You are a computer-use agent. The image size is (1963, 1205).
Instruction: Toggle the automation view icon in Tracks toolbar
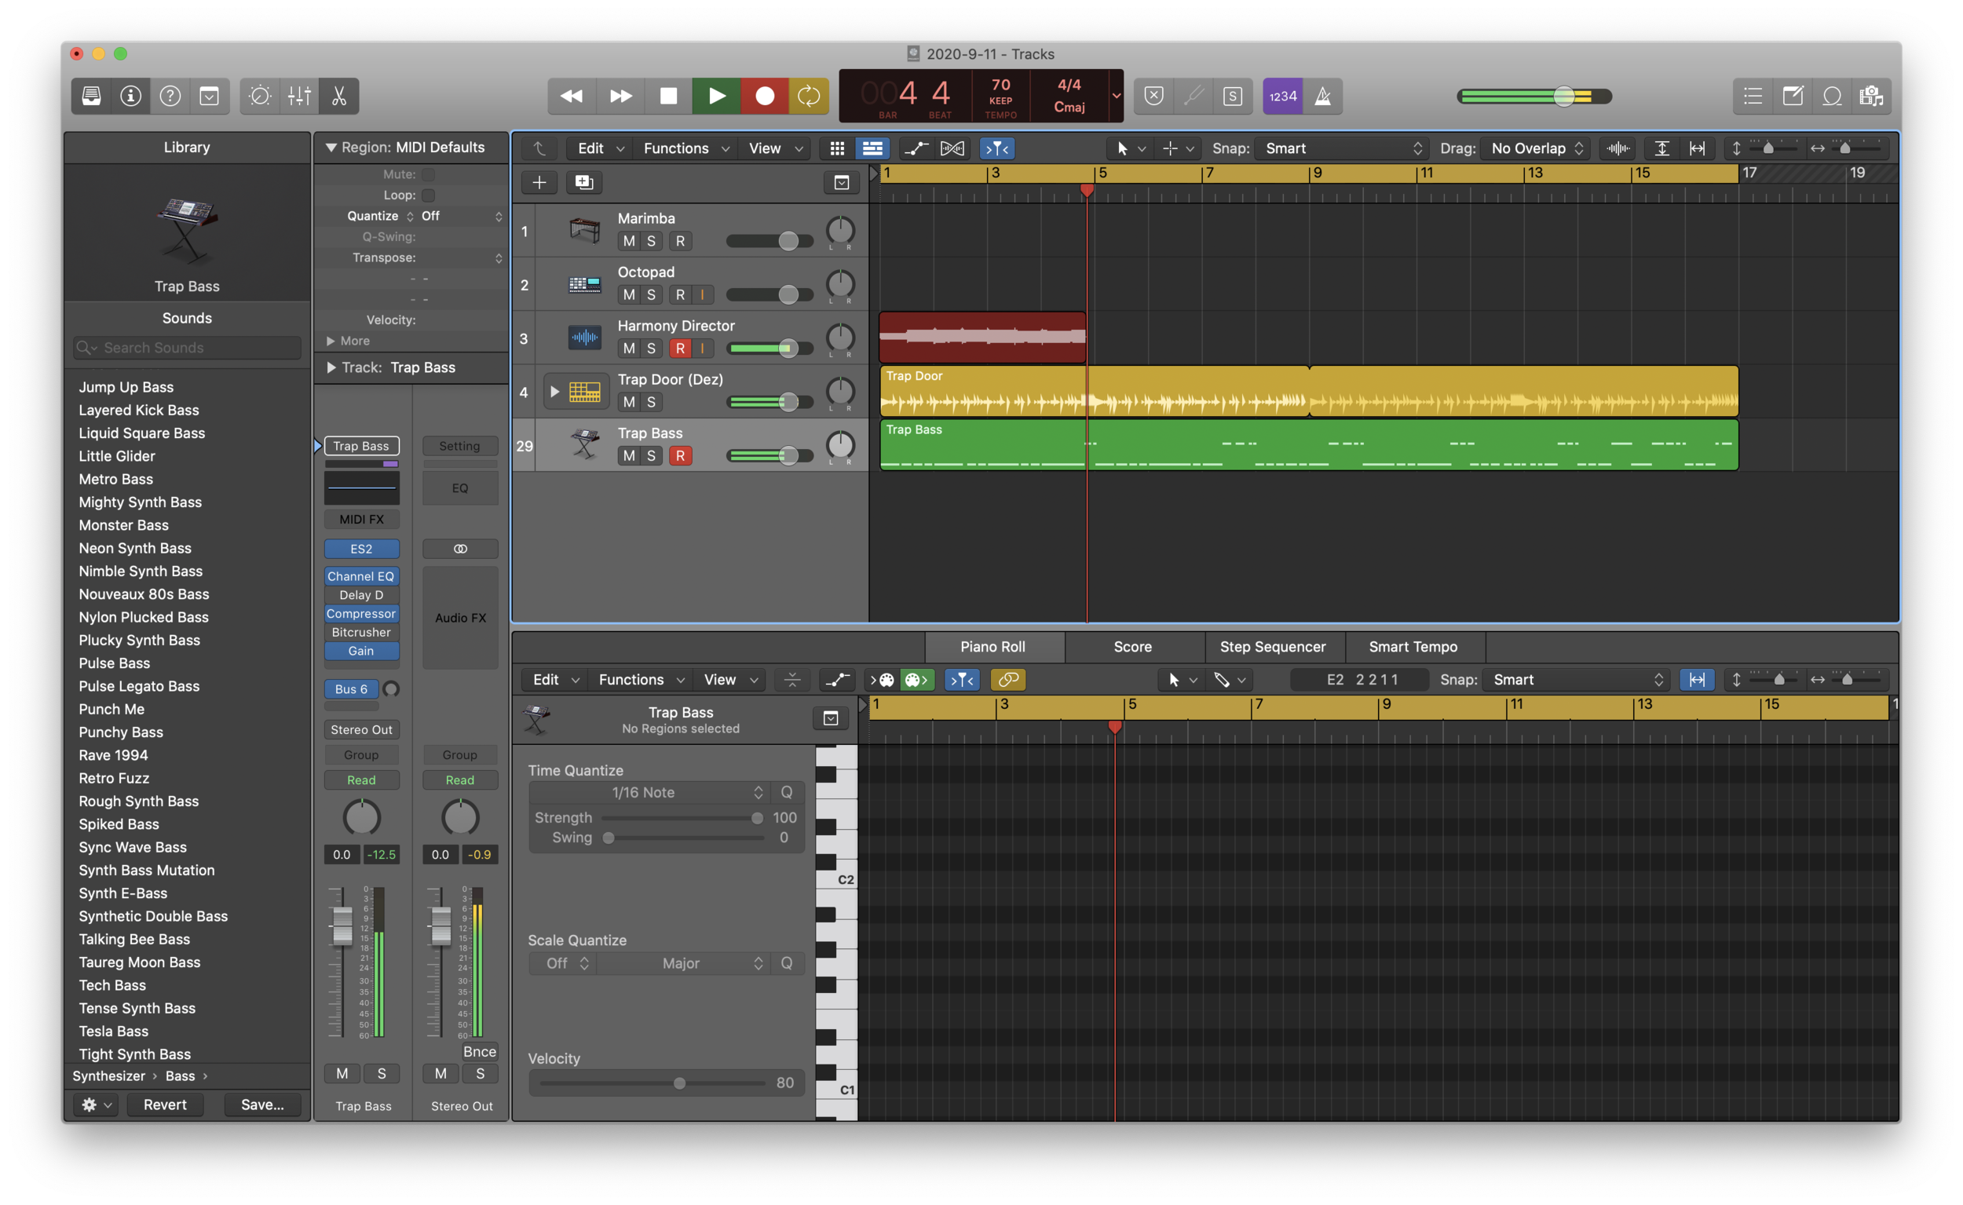(916, 148)
